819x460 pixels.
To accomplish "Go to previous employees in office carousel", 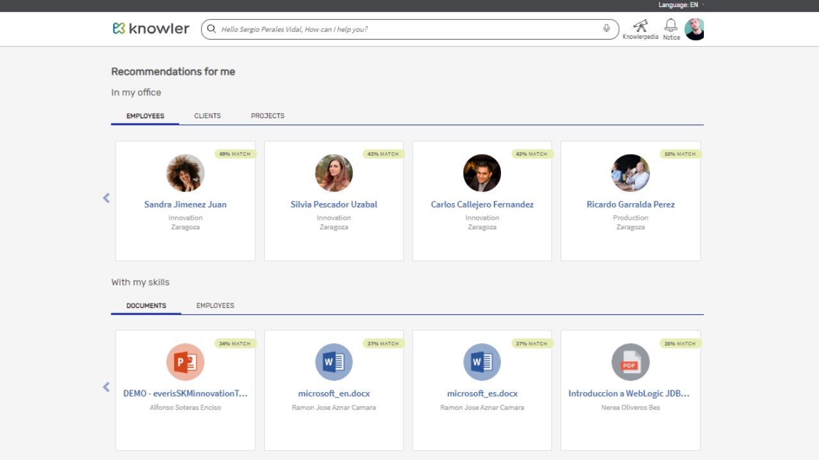I will 106,199.
